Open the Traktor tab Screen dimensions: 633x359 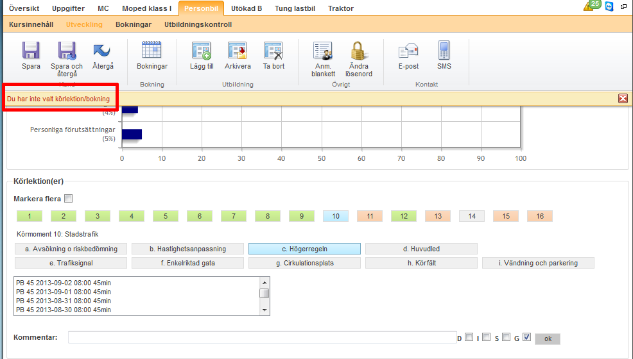[x=341, y=8]
